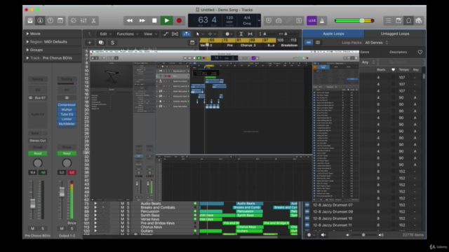449x252 pixels.
Task: Open the View menu in Tracks area
Action: (x=150, y=34)
